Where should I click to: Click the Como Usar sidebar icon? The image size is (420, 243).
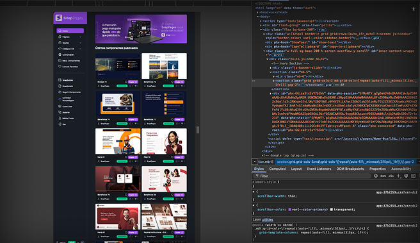(x=60, y=106)
